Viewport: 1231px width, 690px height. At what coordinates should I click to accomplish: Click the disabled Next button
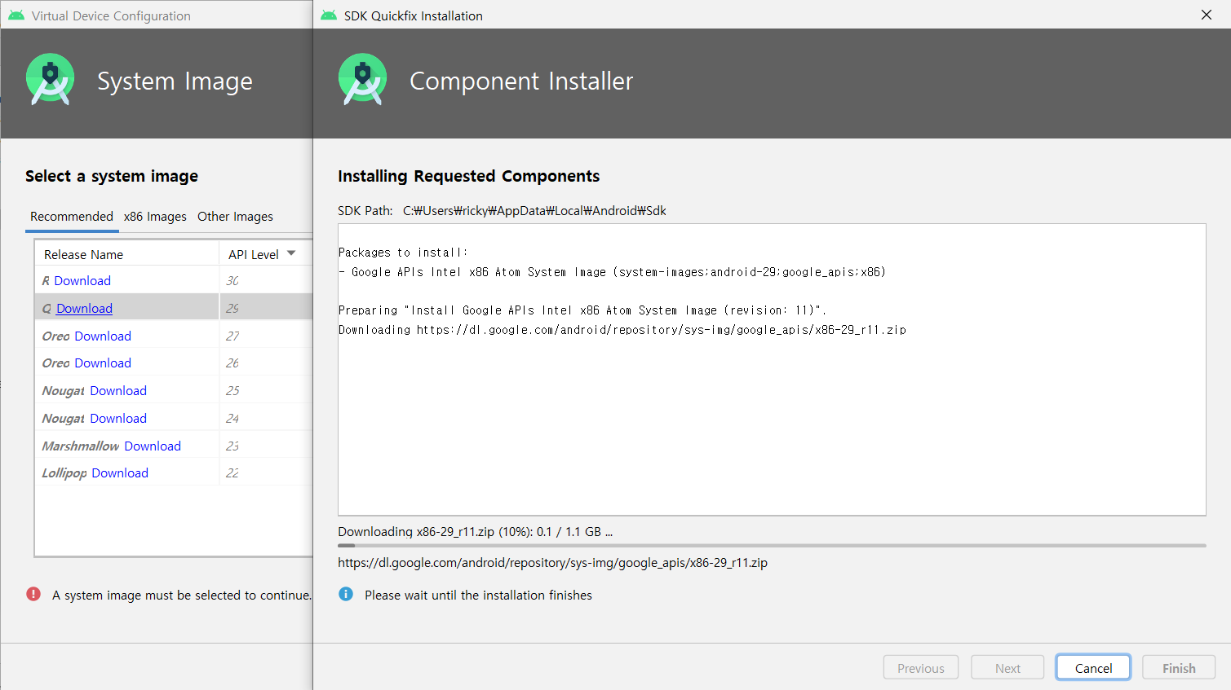pos(1007,667)
